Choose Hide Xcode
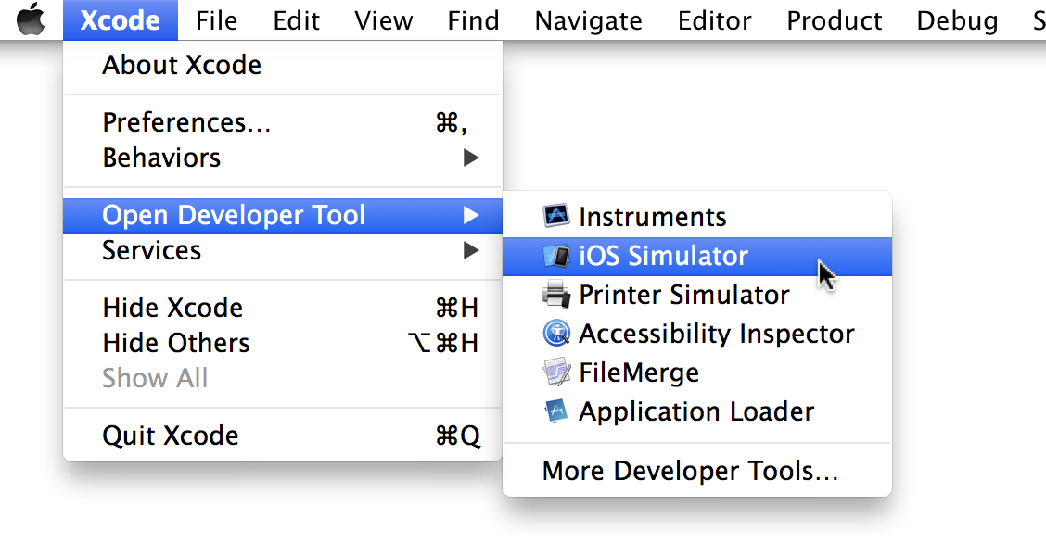 282,308
